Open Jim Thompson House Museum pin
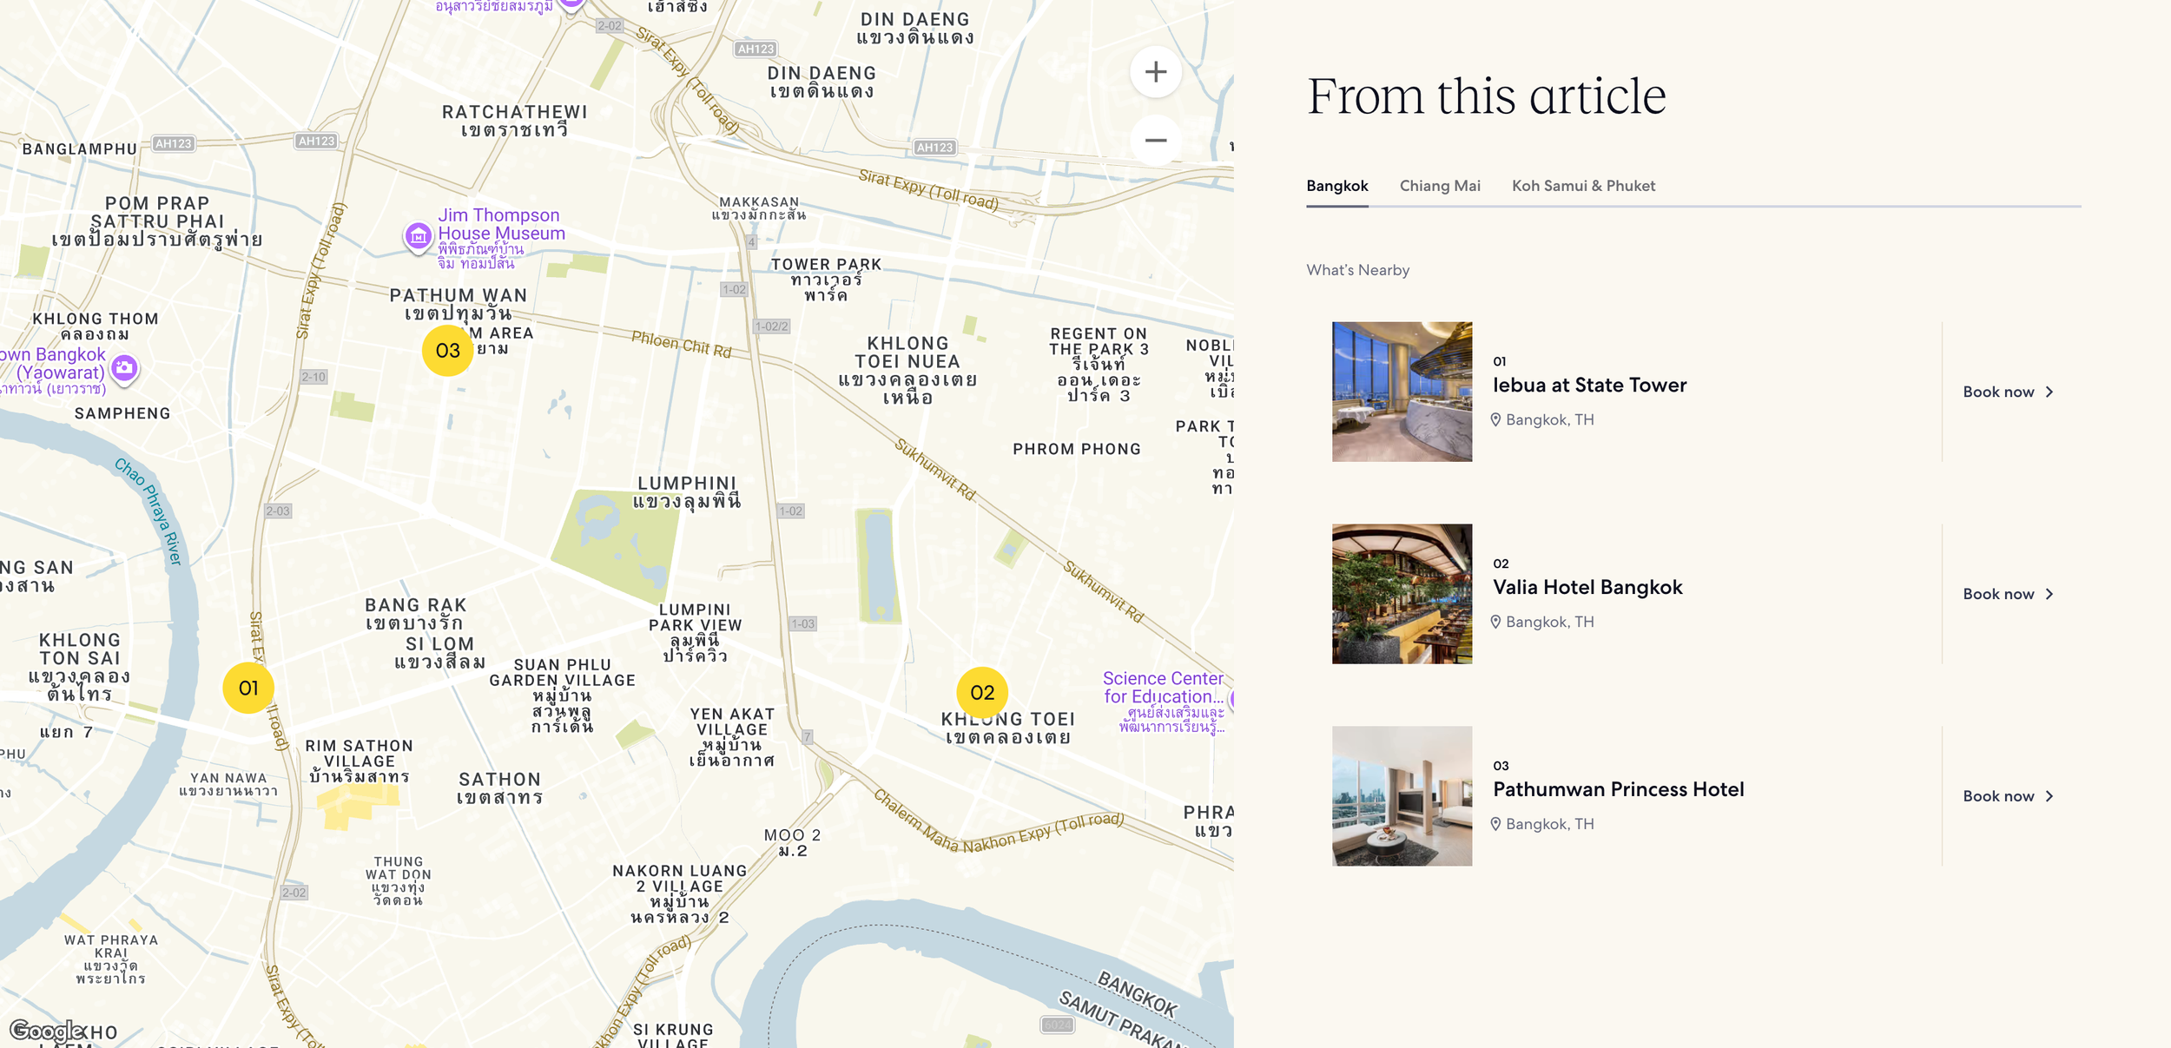Viewport: 2171px width, 1048px height. coord(418,236)
